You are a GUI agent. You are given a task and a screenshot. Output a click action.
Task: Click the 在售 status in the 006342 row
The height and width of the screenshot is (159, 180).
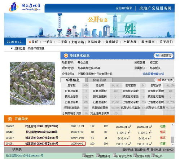pyautogui.click(x=163, y=126)
